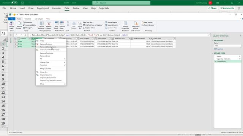Choose Unpivot Other Columns
The height and width of the screenshot is (136, 243).
pyautogui.click(x=51, y=78)
